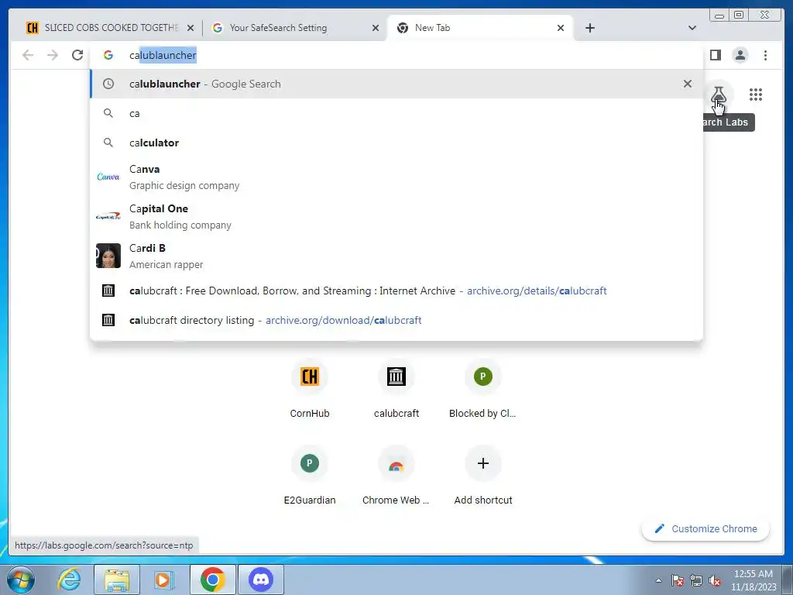Open the side panel icon

click(x=715, y=55)
